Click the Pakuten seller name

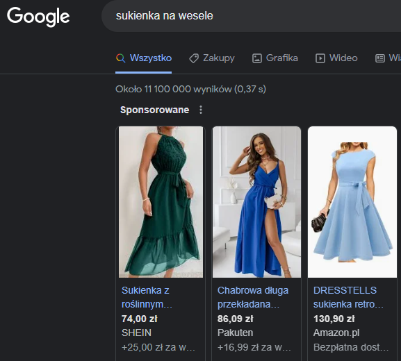(x=236, y=333)
